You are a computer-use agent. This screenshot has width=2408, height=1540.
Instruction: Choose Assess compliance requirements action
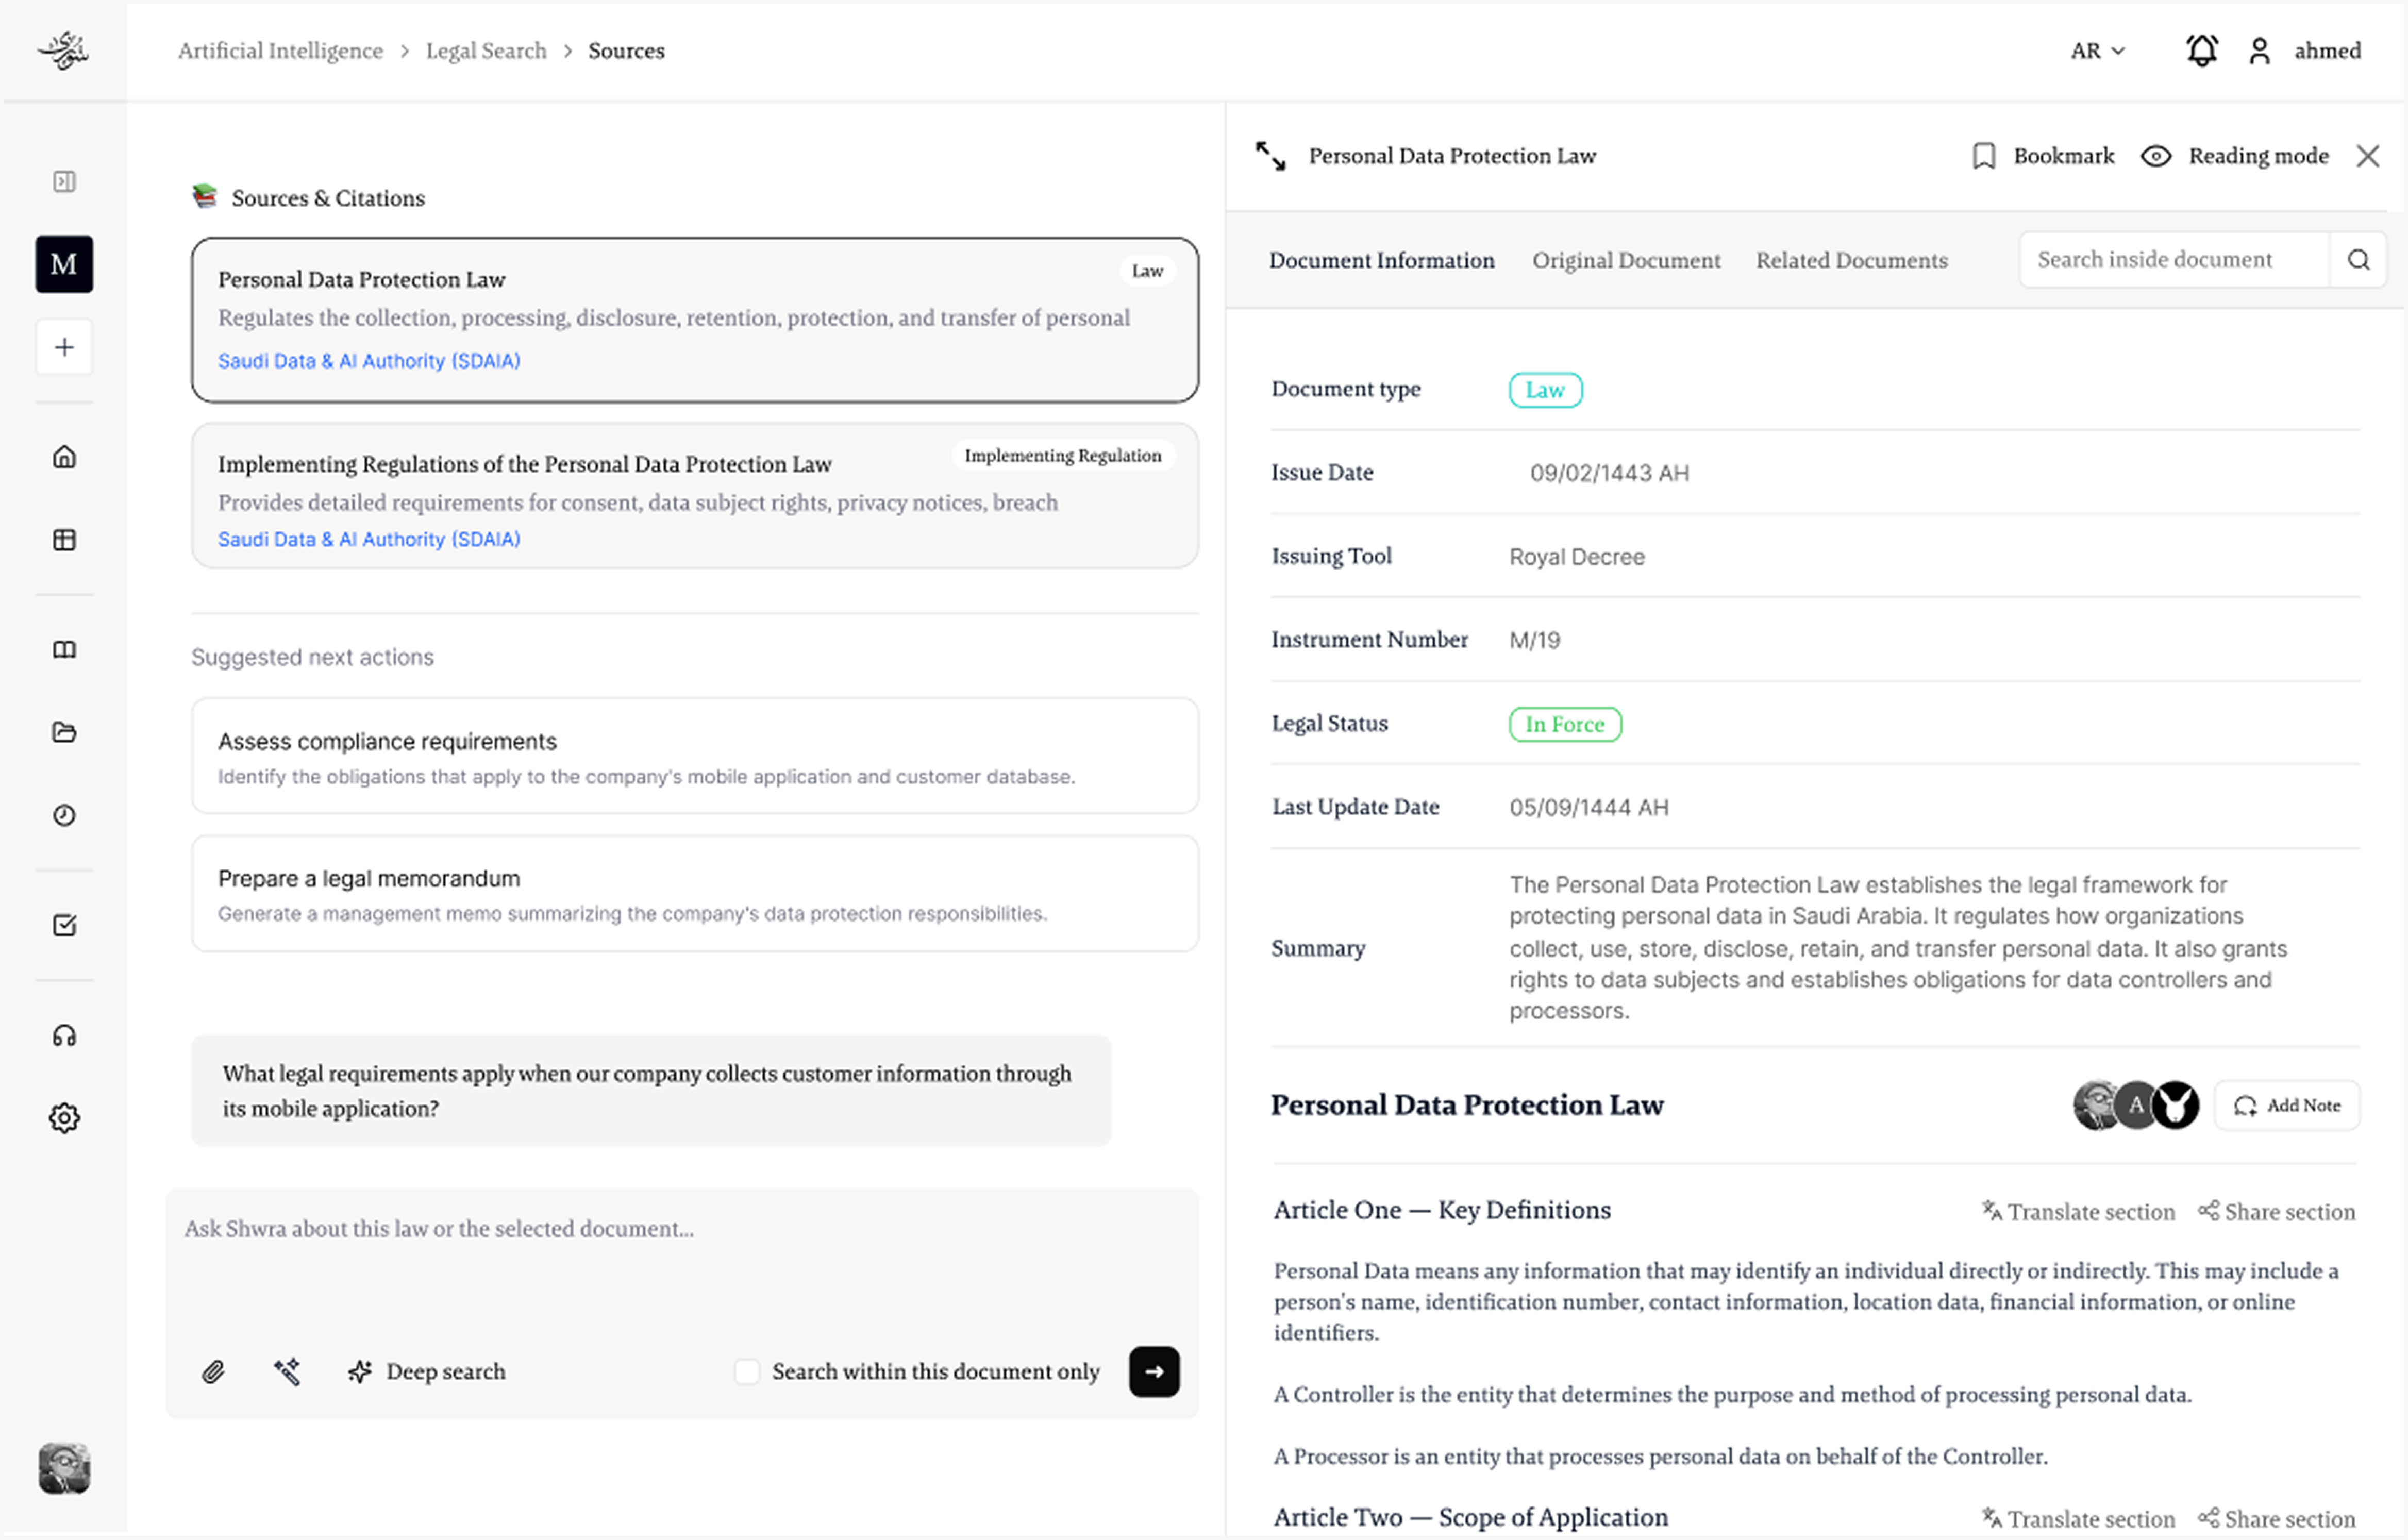[x=695, y=756]
